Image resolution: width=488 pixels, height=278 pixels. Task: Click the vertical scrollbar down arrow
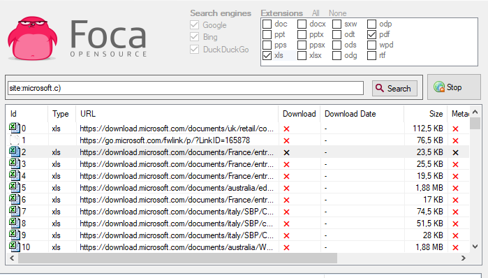[475, 247]
